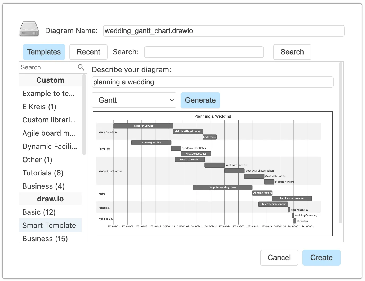Click the category list scrollbar
365x281 pixels.
84,114
